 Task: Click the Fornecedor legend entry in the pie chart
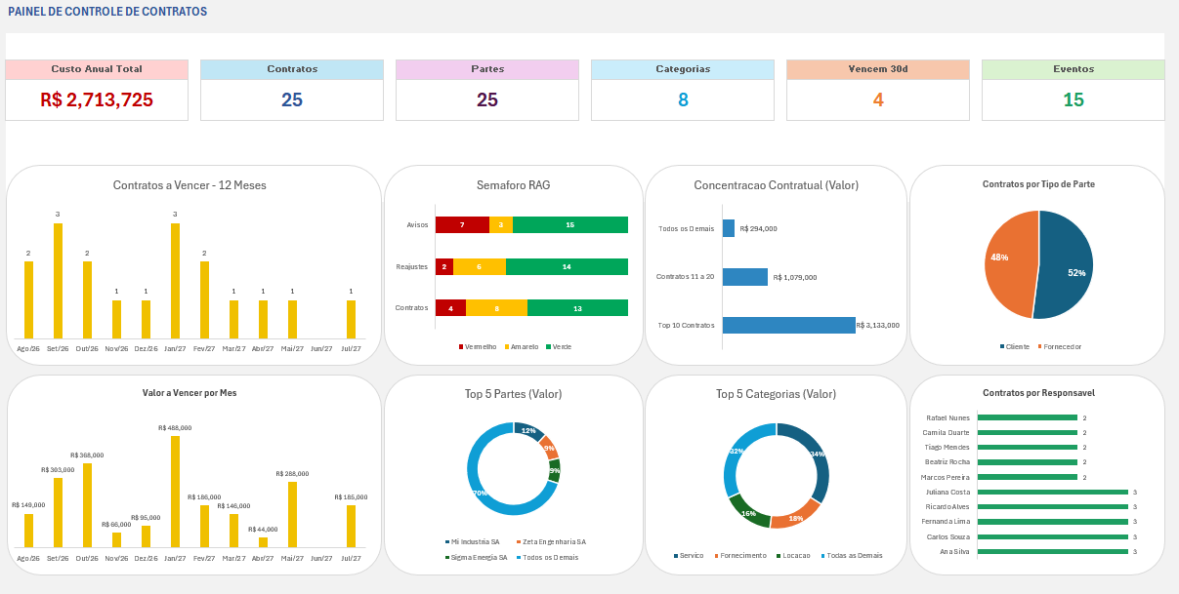(x=1059, y=346)
